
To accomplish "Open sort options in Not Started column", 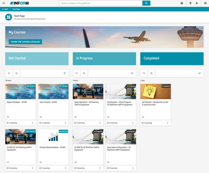I will 65,73.
